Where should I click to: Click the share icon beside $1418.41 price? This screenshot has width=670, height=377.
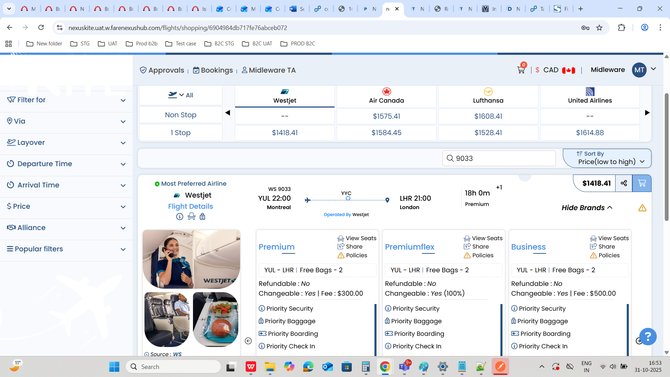(624, 183)
